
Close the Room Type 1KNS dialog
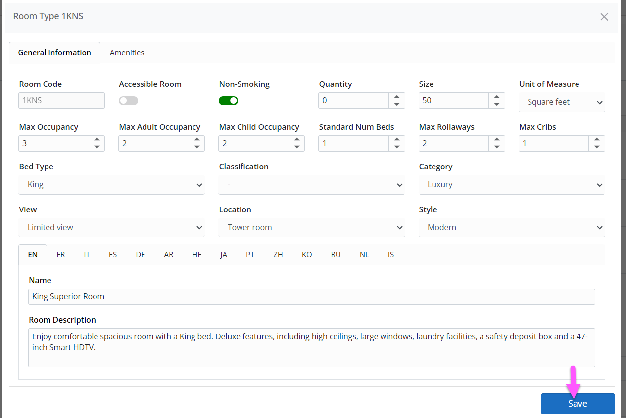coord(604,17)
